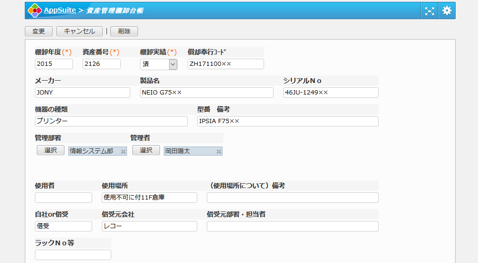This screenshot has height=263, width=478.
Task: Click the 製品名 input field
Action: click(x=207, y=93)
